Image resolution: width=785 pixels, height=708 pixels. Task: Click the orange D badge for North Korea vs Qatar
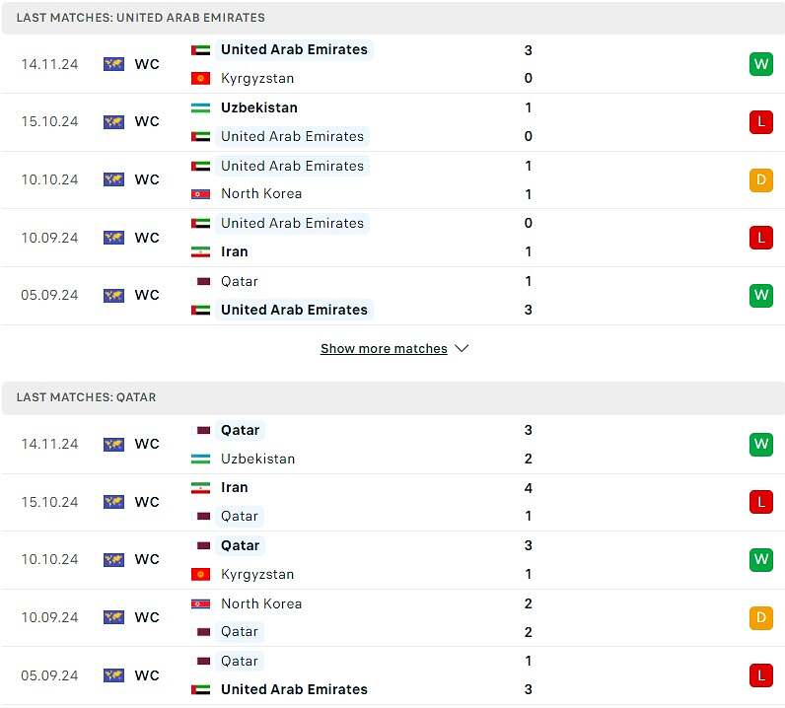(x=761, y=617)
